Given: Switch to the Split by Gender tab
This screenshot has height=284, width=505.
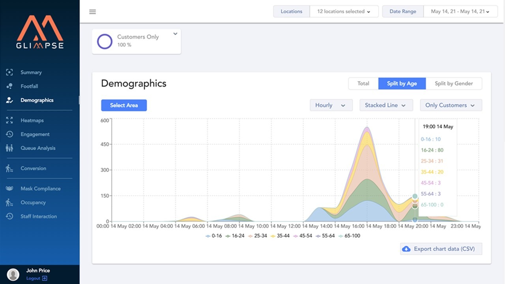Looking at the screenshot, I should (454, 83).
